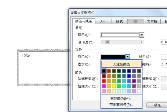Pick the sea green swatch in the third row
The image size is (167, 112).
coord(119,81)
